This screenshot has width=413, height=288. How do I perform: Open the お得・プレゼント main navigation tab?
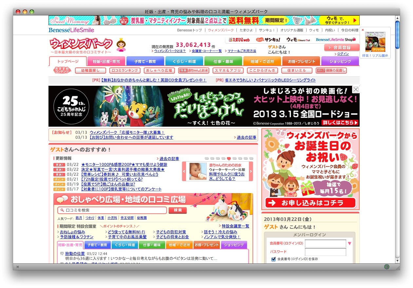click(301, 61)
